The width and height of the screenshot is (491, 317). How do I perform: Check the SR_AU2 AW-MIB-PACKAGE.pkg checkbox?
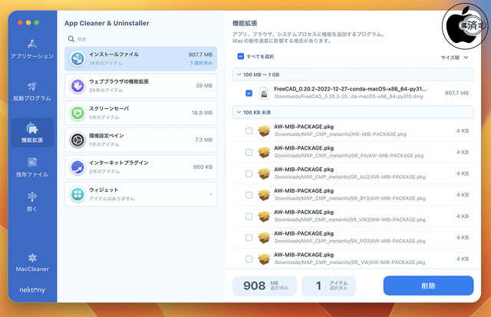point(249,173)
